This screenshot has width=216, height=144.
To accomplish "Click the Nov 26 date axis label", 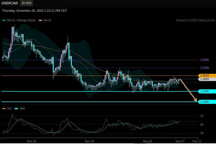I will (147, 141).
